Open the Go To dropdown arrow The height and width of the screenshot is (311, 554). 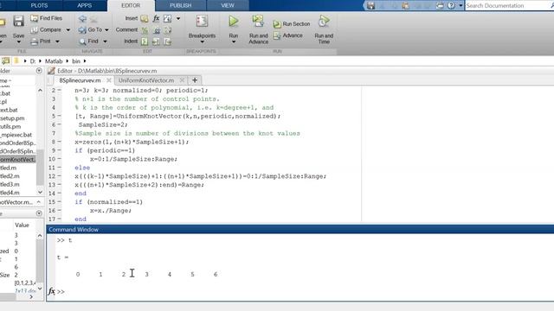pos(106,30)
